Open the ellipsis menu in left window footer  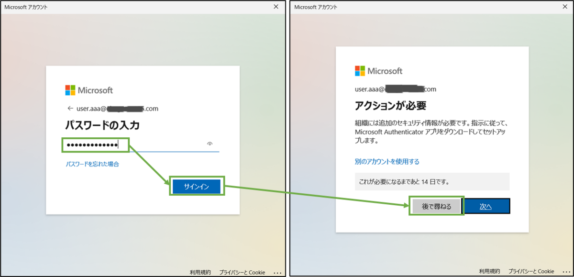click(x=277, y=272)
